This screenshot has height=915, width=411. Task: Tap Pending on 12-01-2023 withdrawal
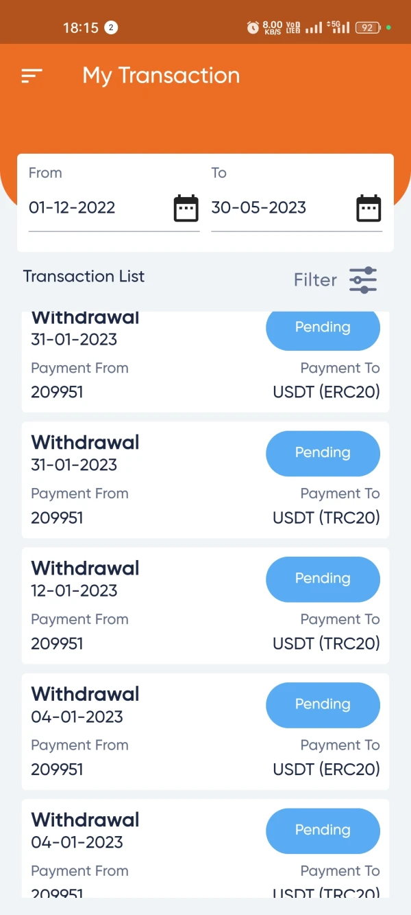click(323, 579)
